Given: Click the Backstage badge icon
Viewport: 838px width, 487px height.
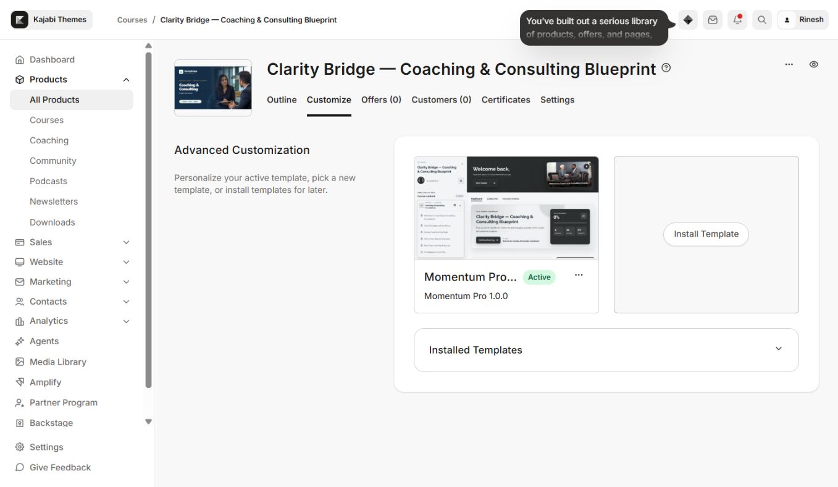Looking at the screenshot, I should [20, 423].
